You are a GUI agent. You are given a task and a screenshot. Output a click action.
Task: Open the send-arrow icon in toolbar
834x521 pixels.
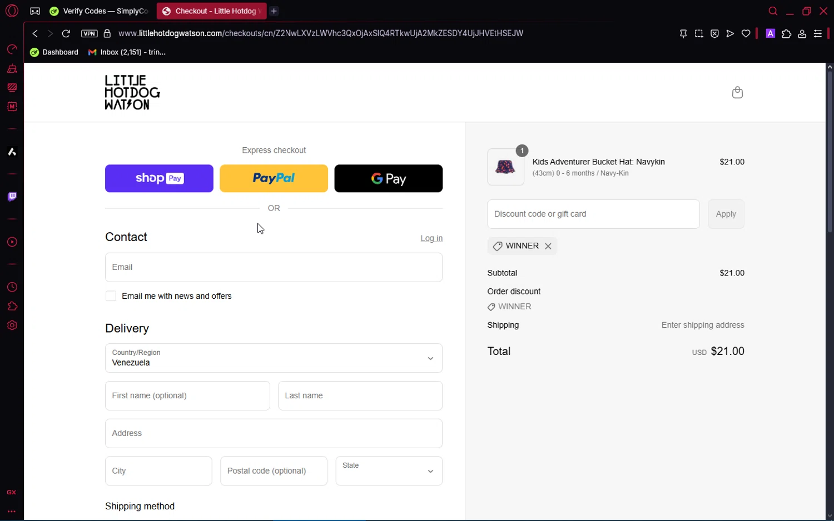(x=730, y=33)
